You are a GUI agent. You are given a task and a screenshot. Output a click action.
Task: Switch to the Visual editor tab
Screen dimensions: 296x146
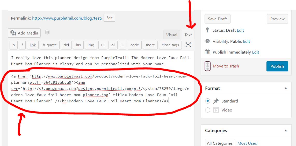pos(172,35)
